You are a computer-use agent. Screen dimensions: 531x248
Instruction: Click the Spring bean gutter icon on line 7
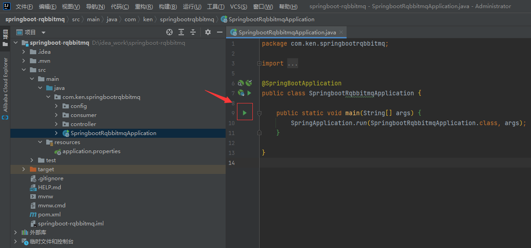(241, 93)
